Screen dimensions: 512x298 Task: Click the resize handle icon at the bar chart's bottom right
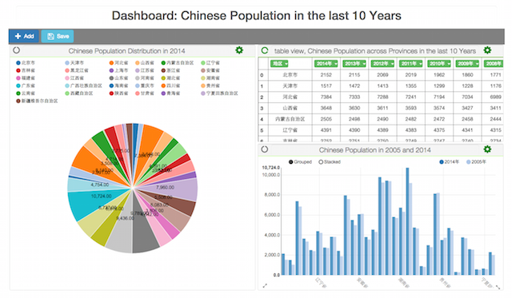coord(498,287)
